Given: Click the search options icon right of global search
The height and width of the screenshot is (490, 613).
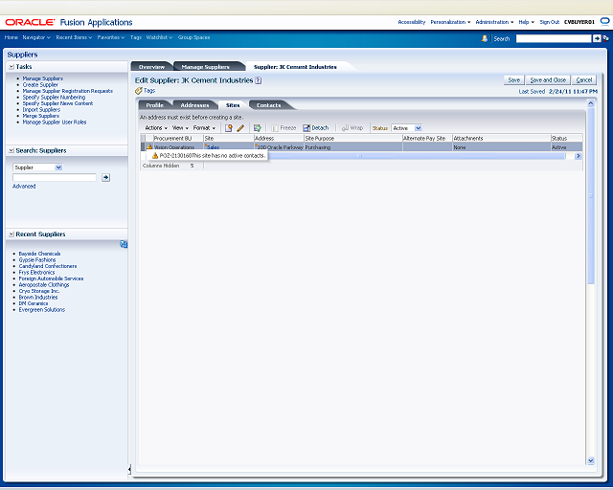Looking at the screenshot, I should pos(605,38).
